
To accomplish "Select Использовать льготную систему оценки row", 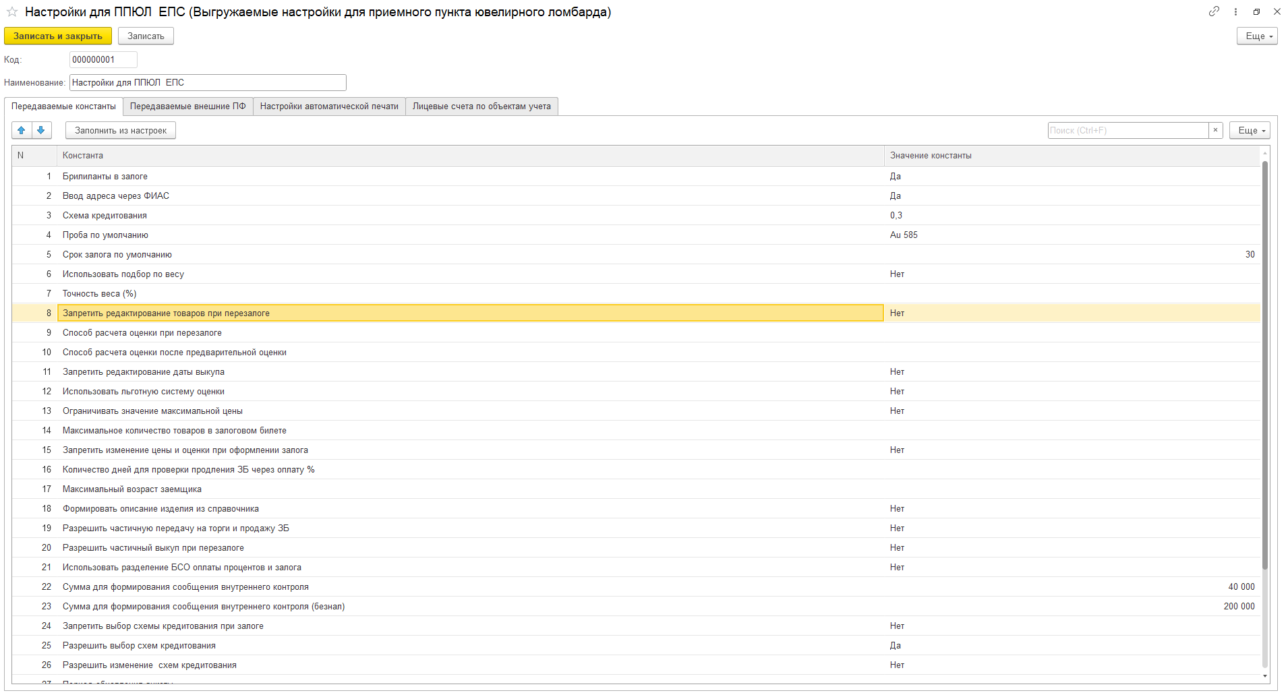I will 636,391.
